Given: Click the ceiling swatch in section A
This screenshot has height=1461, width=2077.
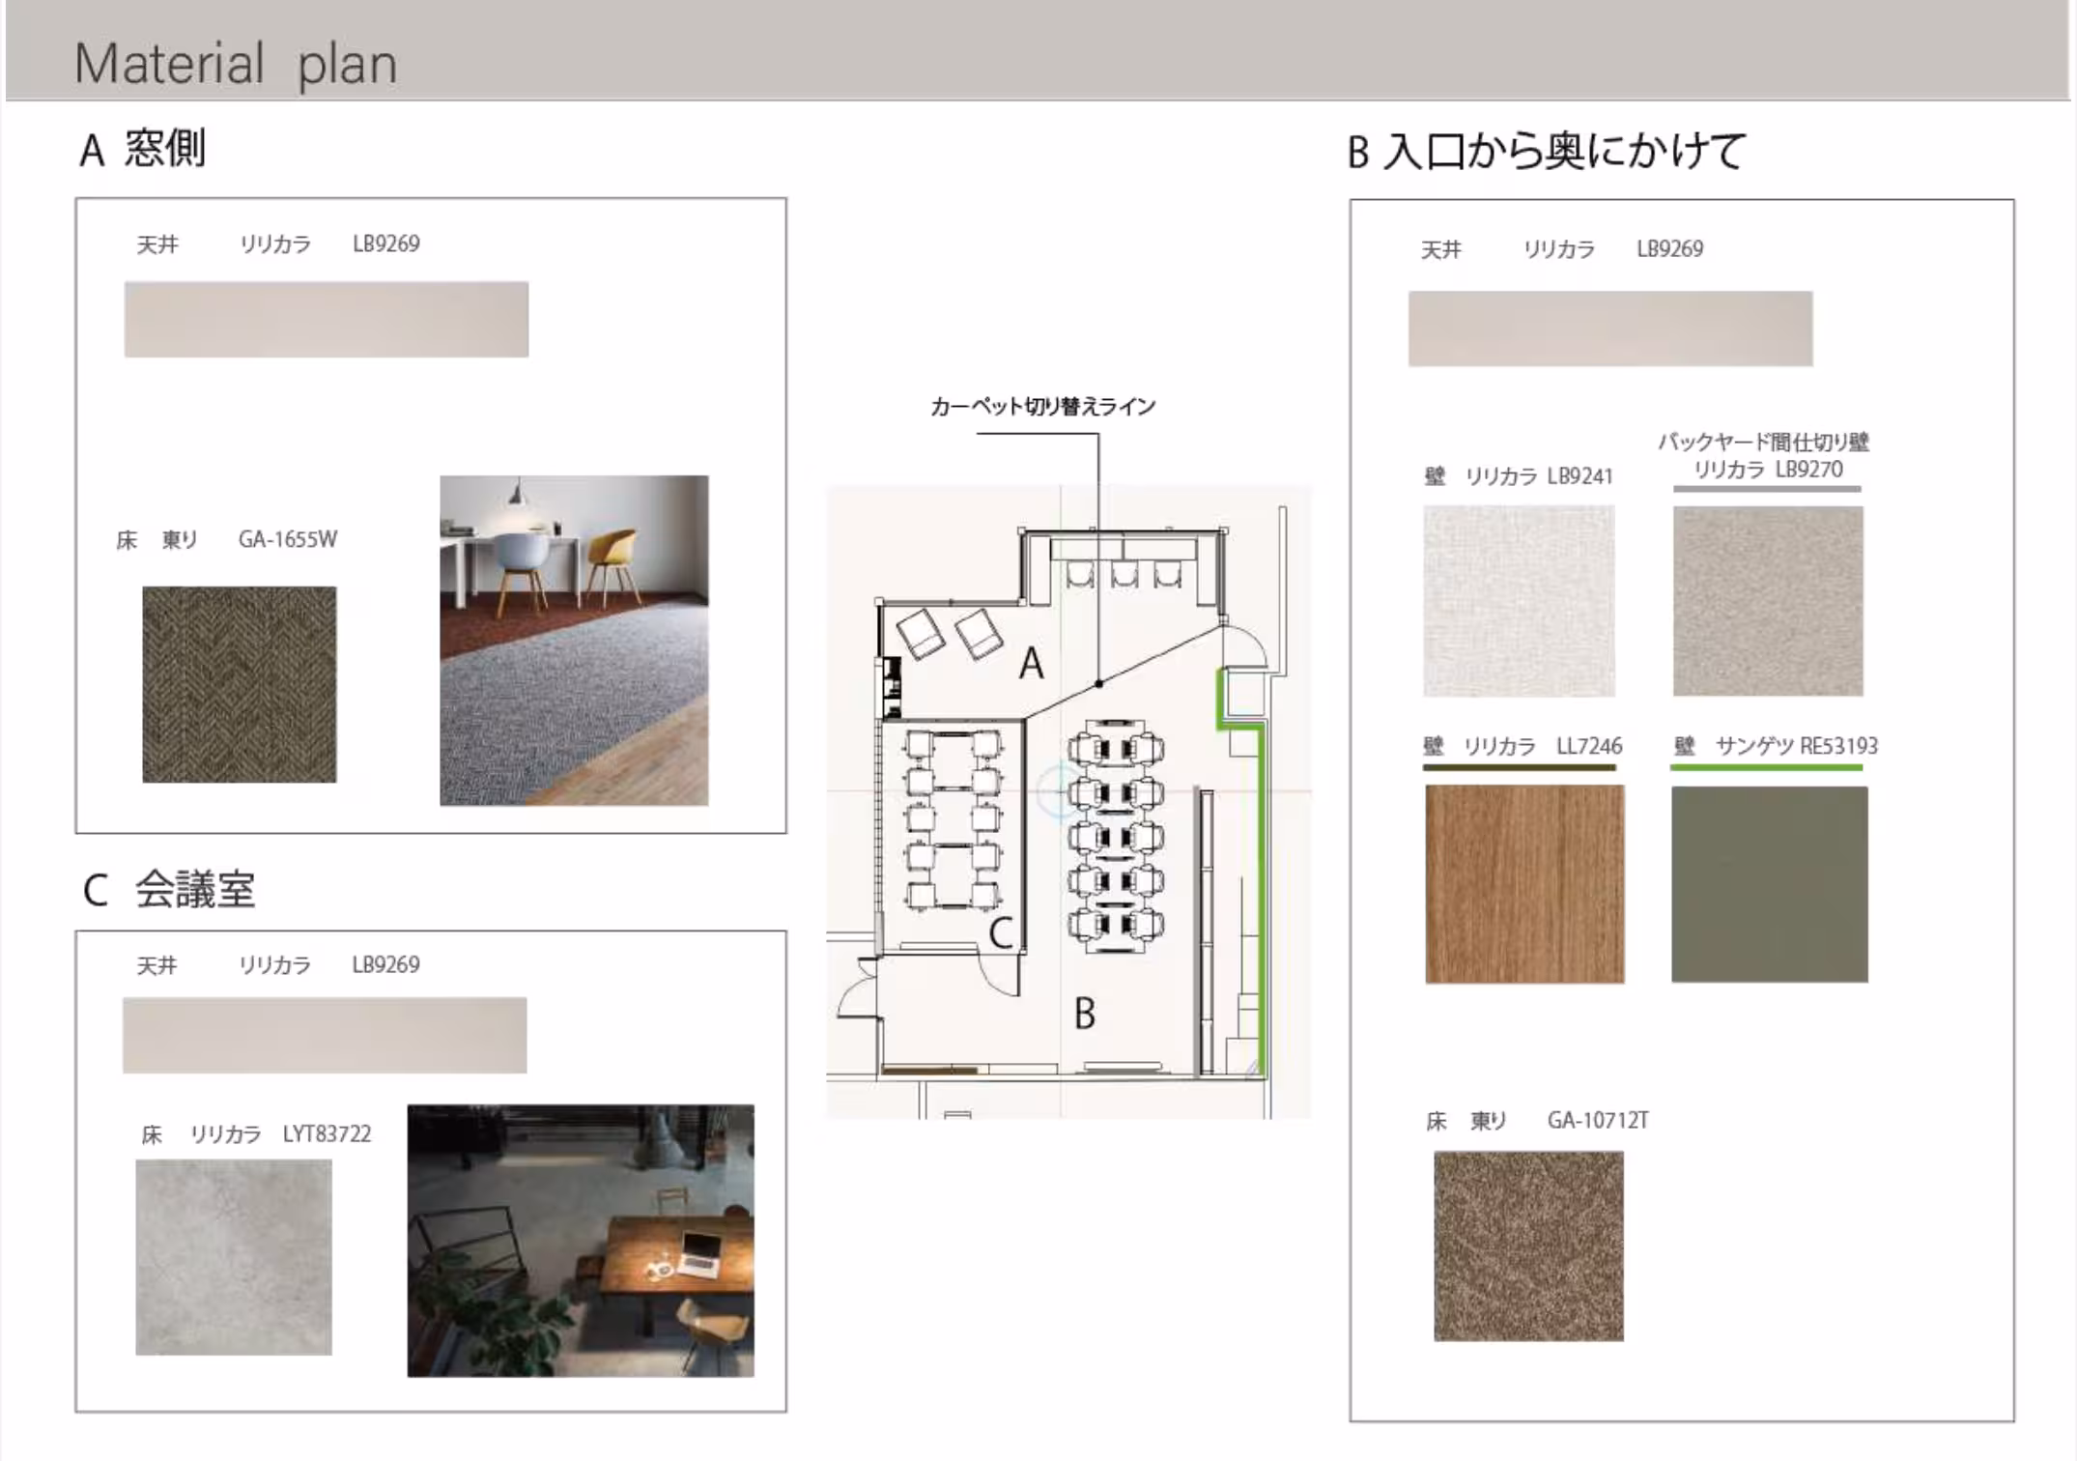Looking at the screenshot, I should click(x=327, y=320).
